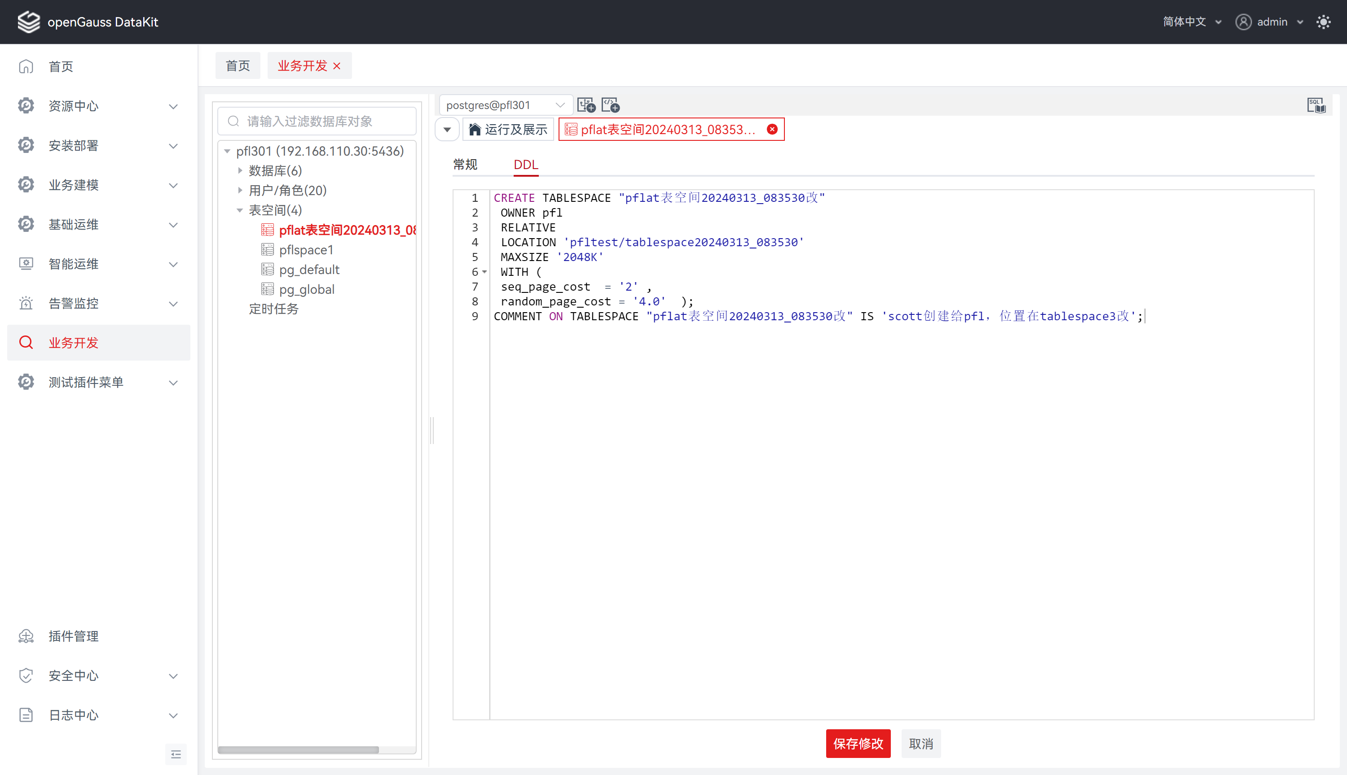
Task: Click the openGauss DataKit logo icon
Action: (29, 22)
